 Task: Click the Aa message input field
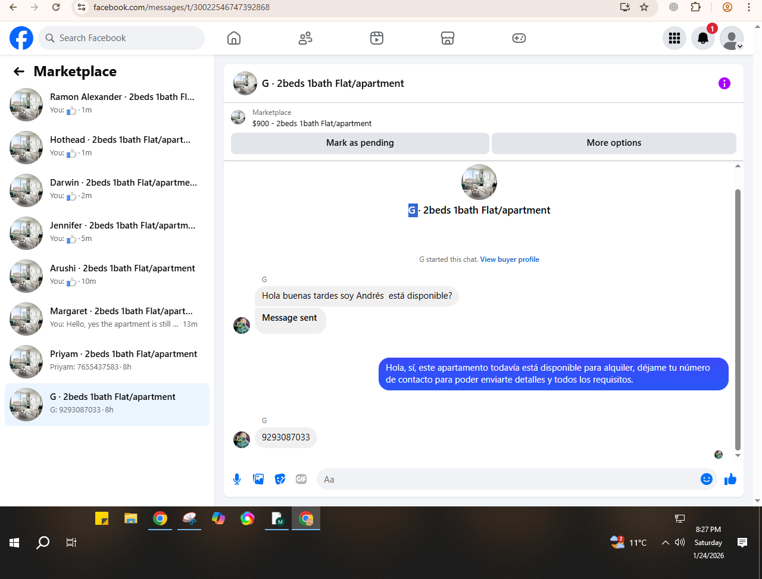pyautogui.click(x=509, y=479)
